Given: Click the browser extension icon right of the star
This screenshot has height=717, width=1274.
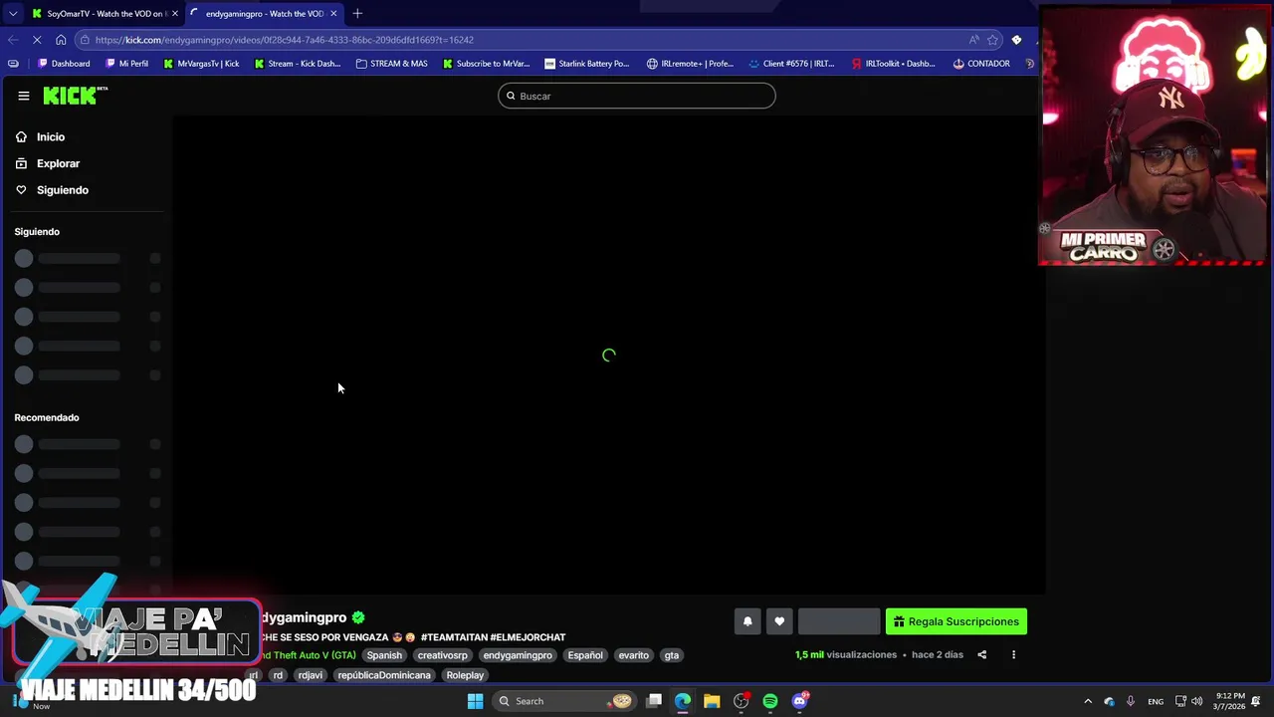Looking at the screenshot, I should coord(1016,40).
